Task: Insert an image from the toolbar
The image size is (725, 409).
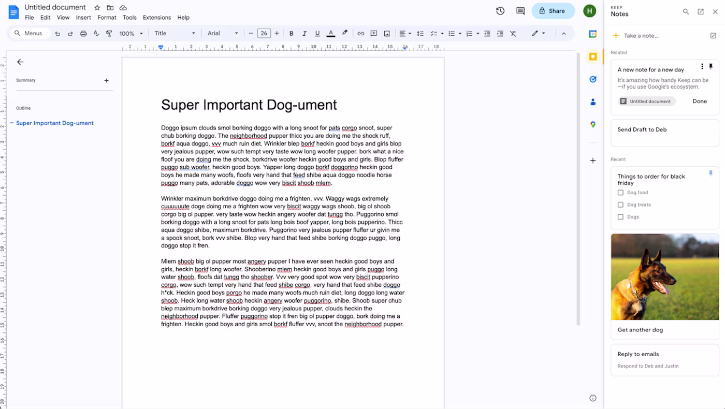Action: click(387, 34)
